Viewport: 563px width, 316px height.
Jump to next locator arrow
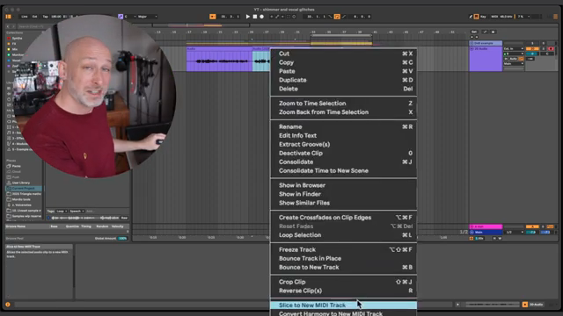pyautogui.click(x=477, y=37)
